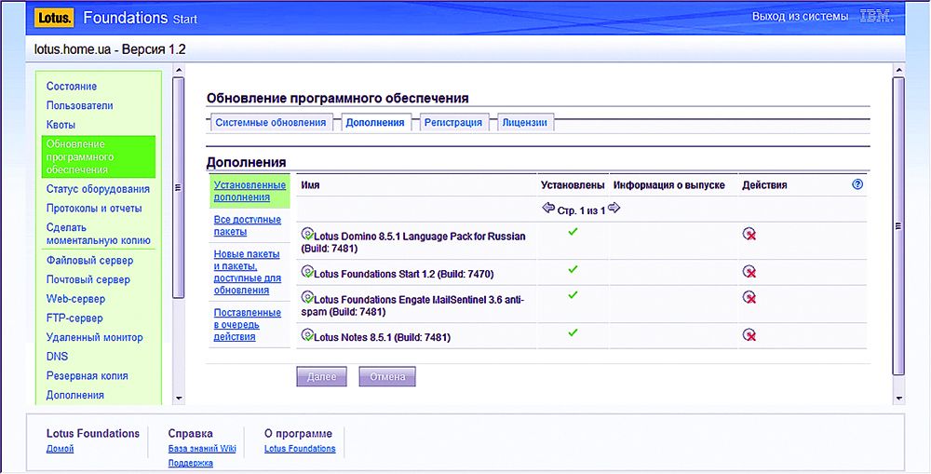
Task: Click the sidebar scrollbar down arrow
Action: pyautogui.click(x=179, y=398)
